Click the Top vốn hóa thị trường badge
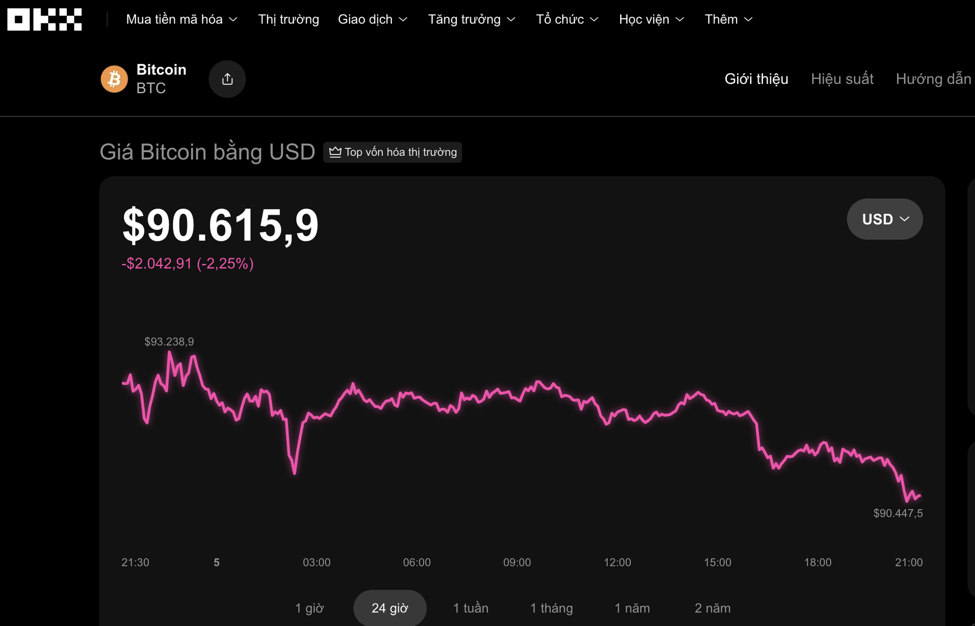 392,152
